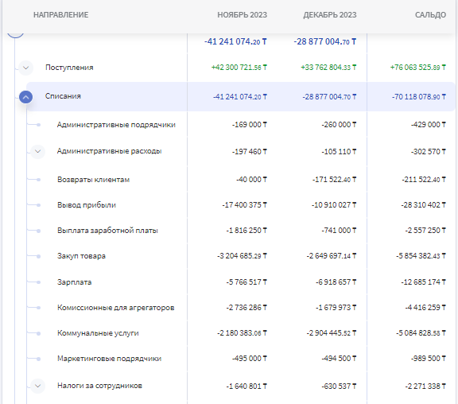Select the Возвраты клиентам row
This screenshot has height=404, width=458.
(241, 180)
